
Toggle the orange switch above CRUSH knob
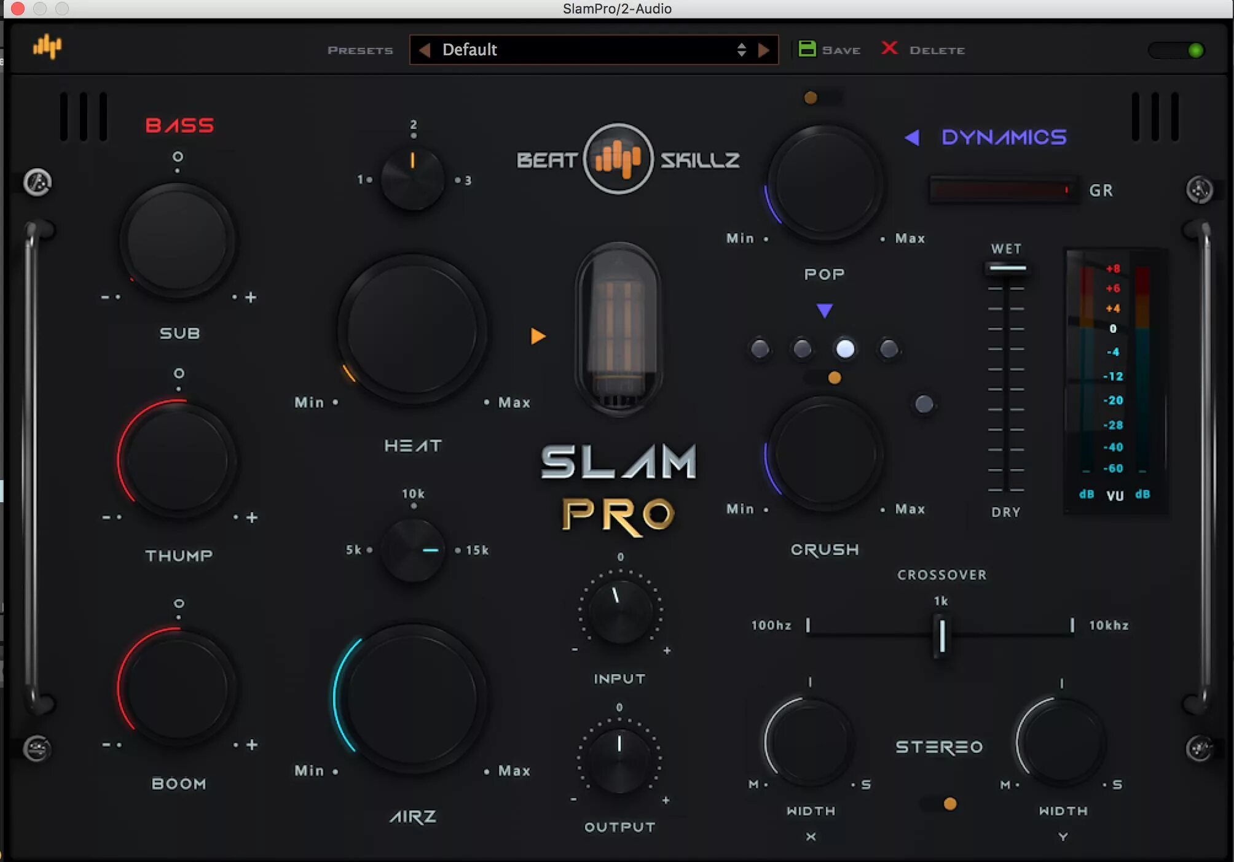pyautogui.click(x=822, y=378)
